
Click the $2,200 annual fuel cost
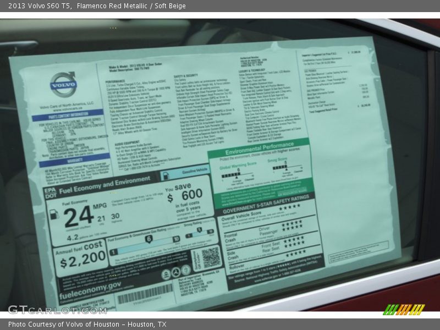pos(83,259)
